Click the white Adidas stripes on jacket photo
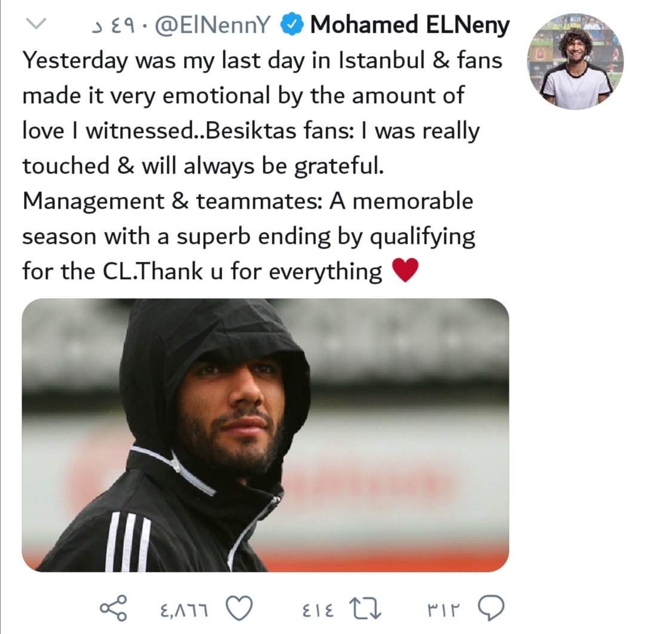This screenshot has height=634, width=645. tap(128, 542)
